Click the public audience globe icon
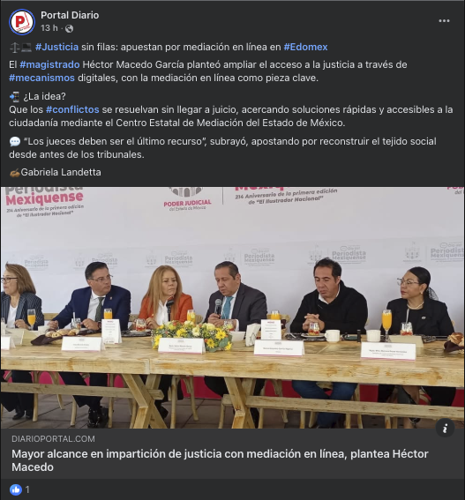The width and height of the screenshot is (465, 500). pos(69,29)
